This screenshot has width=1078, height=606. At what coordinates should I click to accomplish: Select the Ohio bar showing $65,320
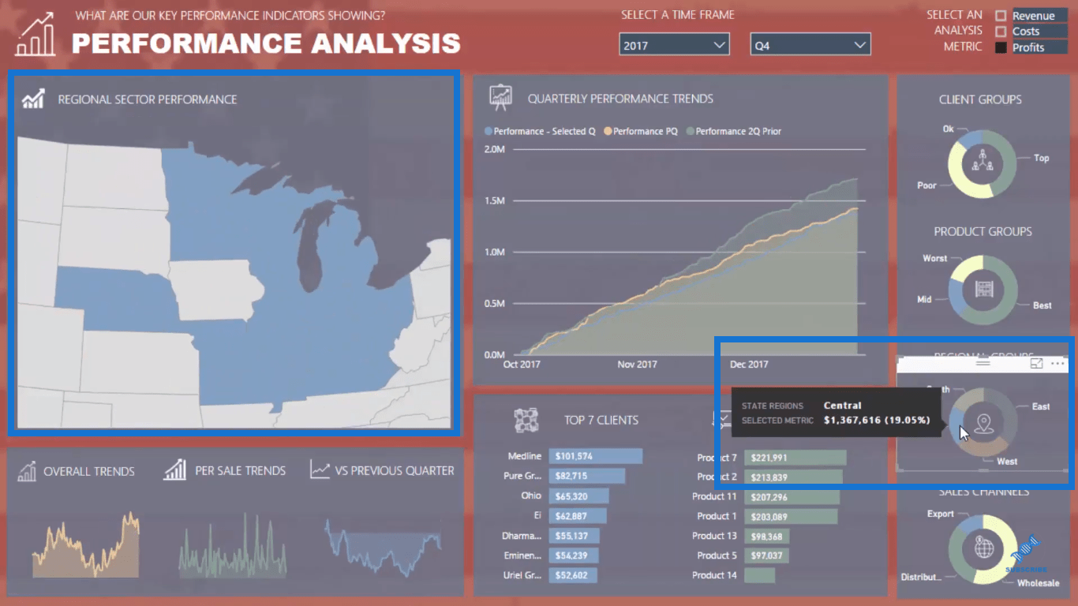click(x=579, y=496)
